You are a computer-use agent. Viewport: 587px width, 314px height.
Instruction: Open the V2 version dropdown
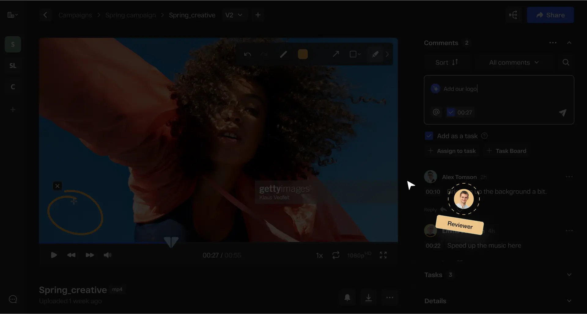(x=234, y=15)
